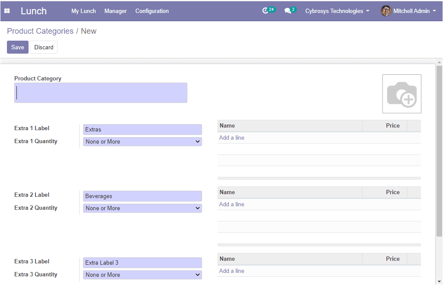Open the My Lunch menu
443x285 pixels.
83,11
